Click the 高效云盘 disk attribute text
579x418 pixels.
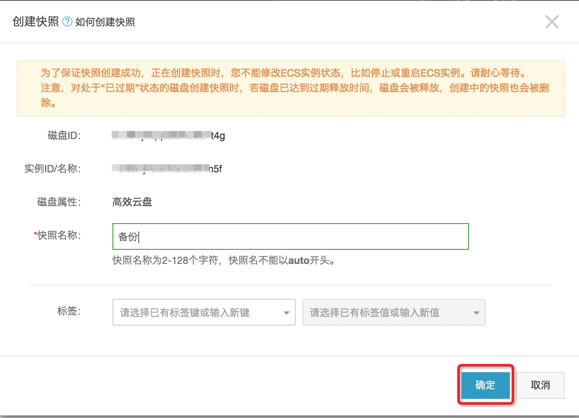click(x=132, y=202)
